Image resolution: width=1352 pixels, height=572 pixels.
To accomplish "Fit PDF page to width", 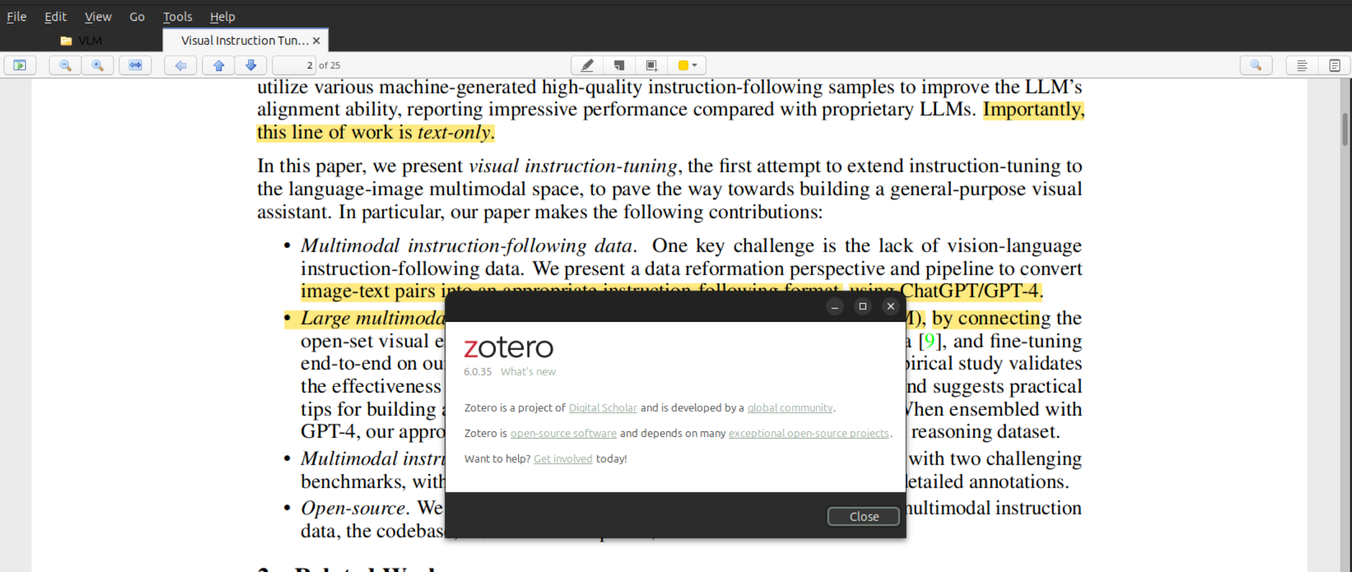I will (x=135, y=66).
